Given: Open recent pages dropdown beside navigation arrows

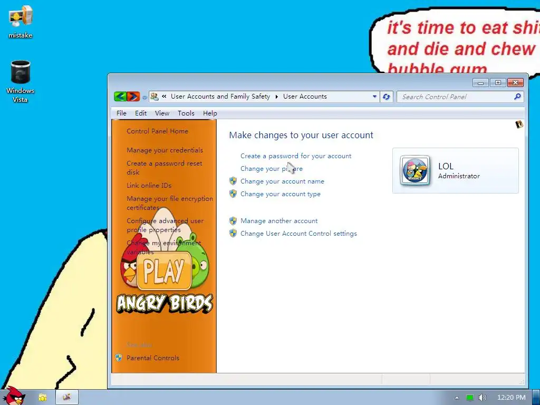Looking at the screenshot, I should (144, 98).
